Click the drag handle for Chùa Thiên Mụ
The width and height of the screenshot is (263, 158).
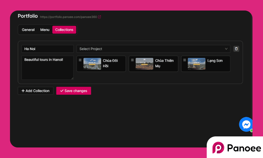[x=132, y=60]
